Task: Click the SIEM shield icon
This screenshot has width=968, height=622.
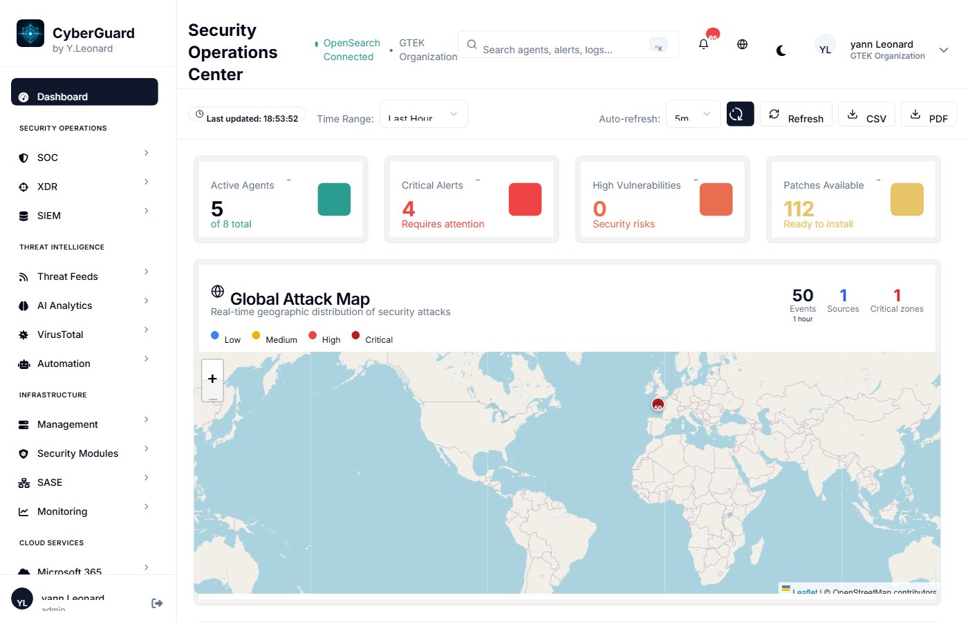Action: tap(24, 215)
